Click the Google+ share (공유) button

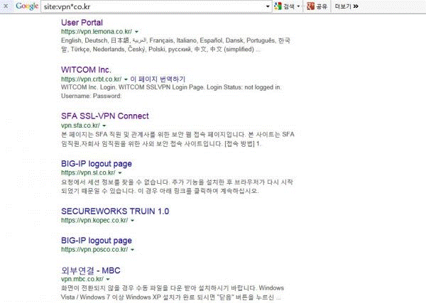[317, 6]
